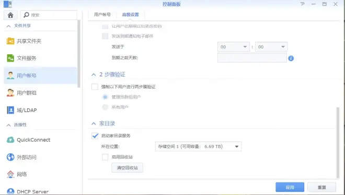345x195 pixels.
Task: Open the 域/LDAP domain icon
Action: (10, 110)
